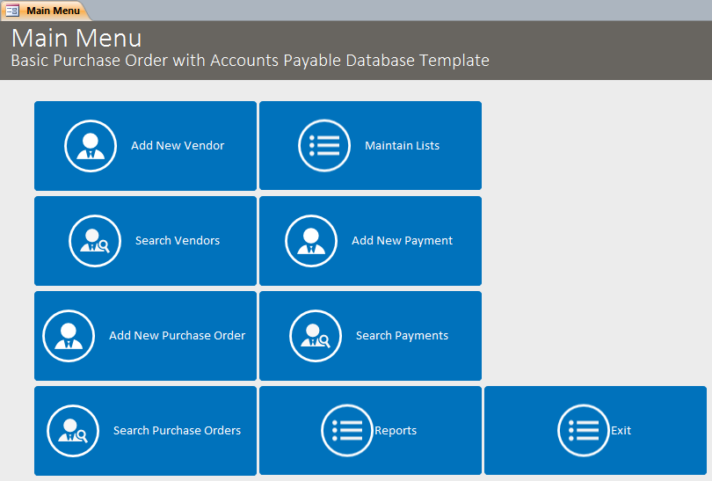712x481 pixels.
Task: Choose the Add New Payment label
Action: [403, 241]
